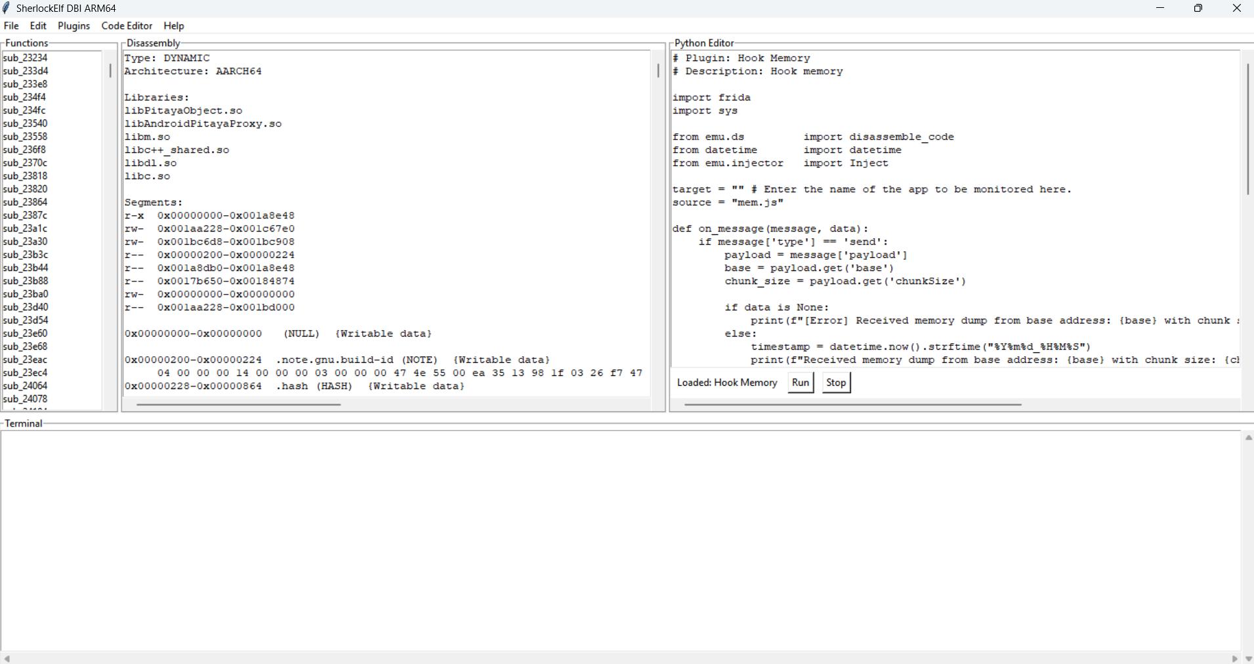Select function sub_23ec4
1254x664 pixels.
[25, 373]
